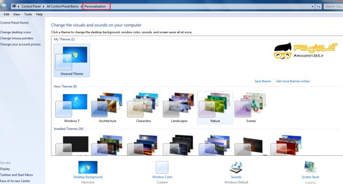Click the Search Control Panel field
The height and width of the screenshot is (184, 343).
[x=333, y=7]
